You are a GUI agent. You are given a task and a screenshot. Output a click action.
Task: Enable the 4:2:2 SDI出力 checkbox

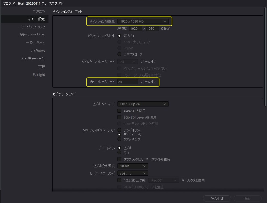point(119,180)
